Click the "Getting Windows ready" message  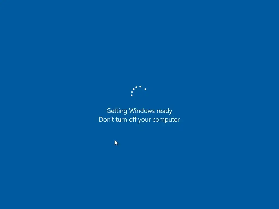(x=139, y=111)
